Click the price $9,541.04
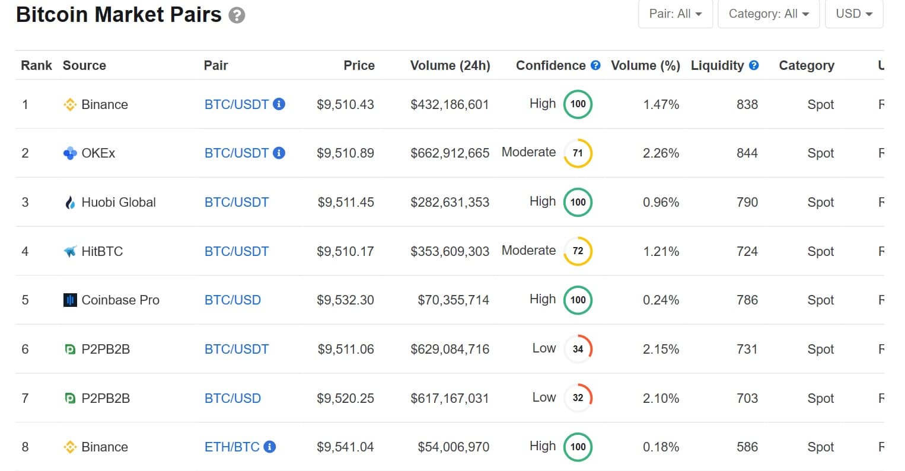This screenshot has width=905, height=471. (x=345, y=447)
